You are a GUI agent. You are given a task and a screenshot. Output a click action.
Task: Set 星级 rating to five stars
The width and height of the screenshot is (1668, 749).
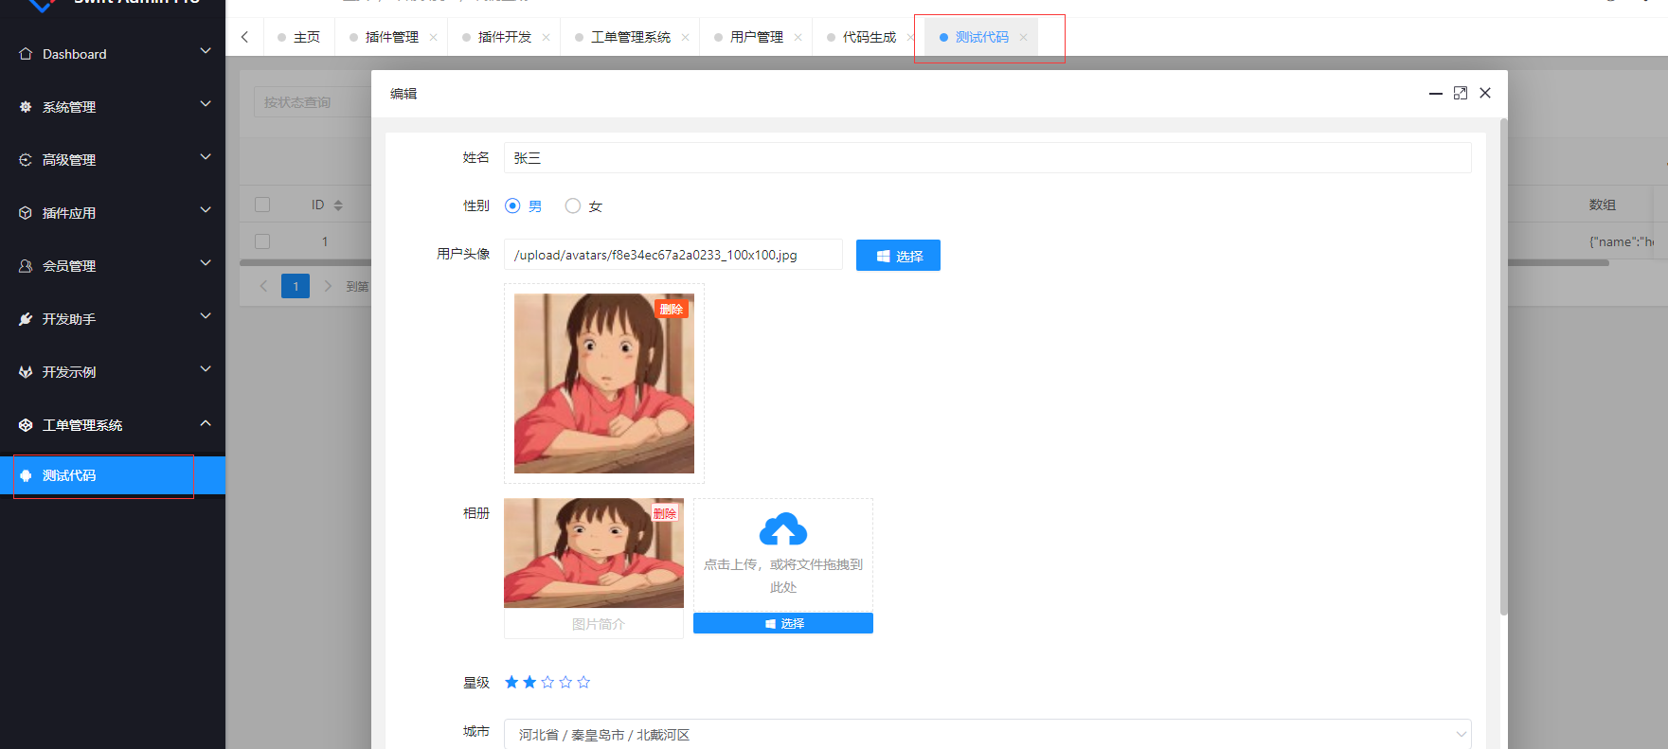pos(583,682)
